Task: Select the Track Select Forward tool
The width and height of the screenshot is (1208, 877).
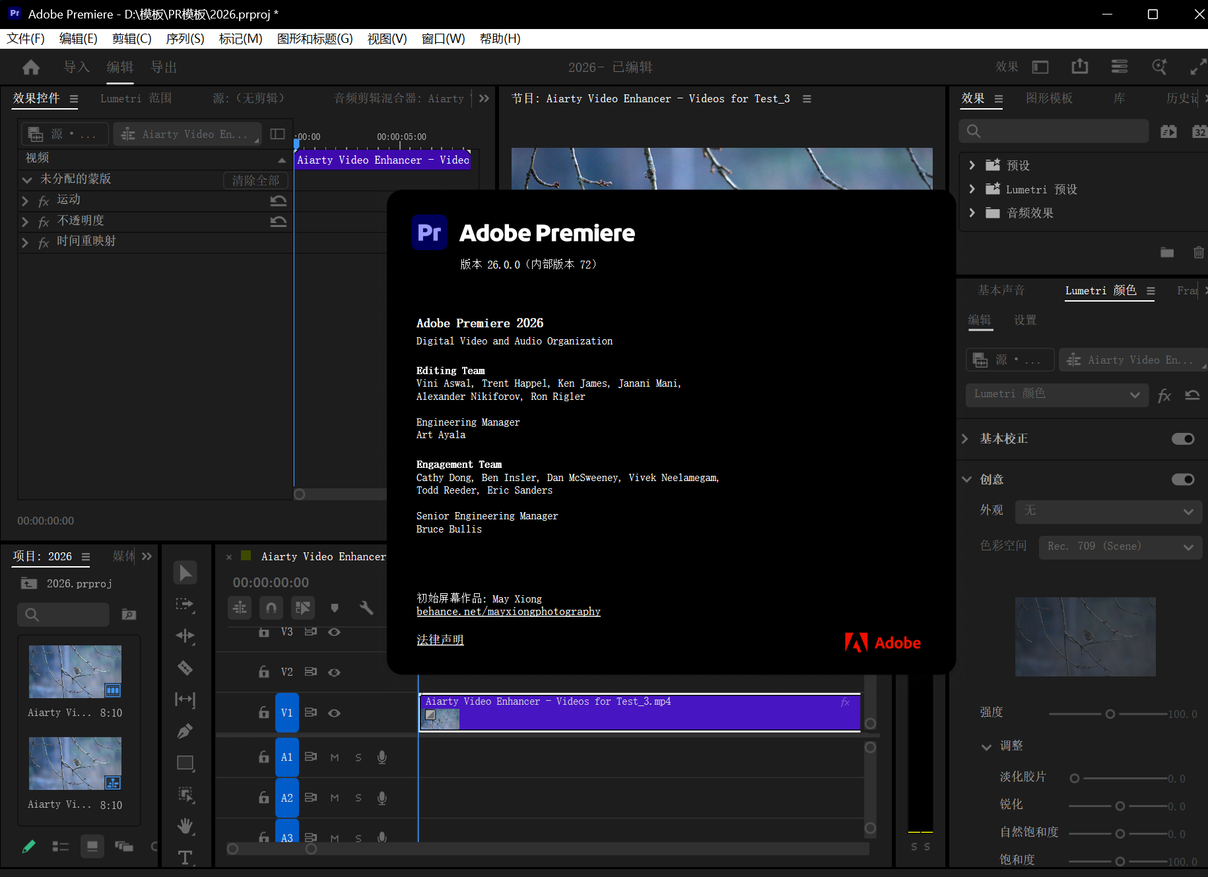Action: coord(185,604)
